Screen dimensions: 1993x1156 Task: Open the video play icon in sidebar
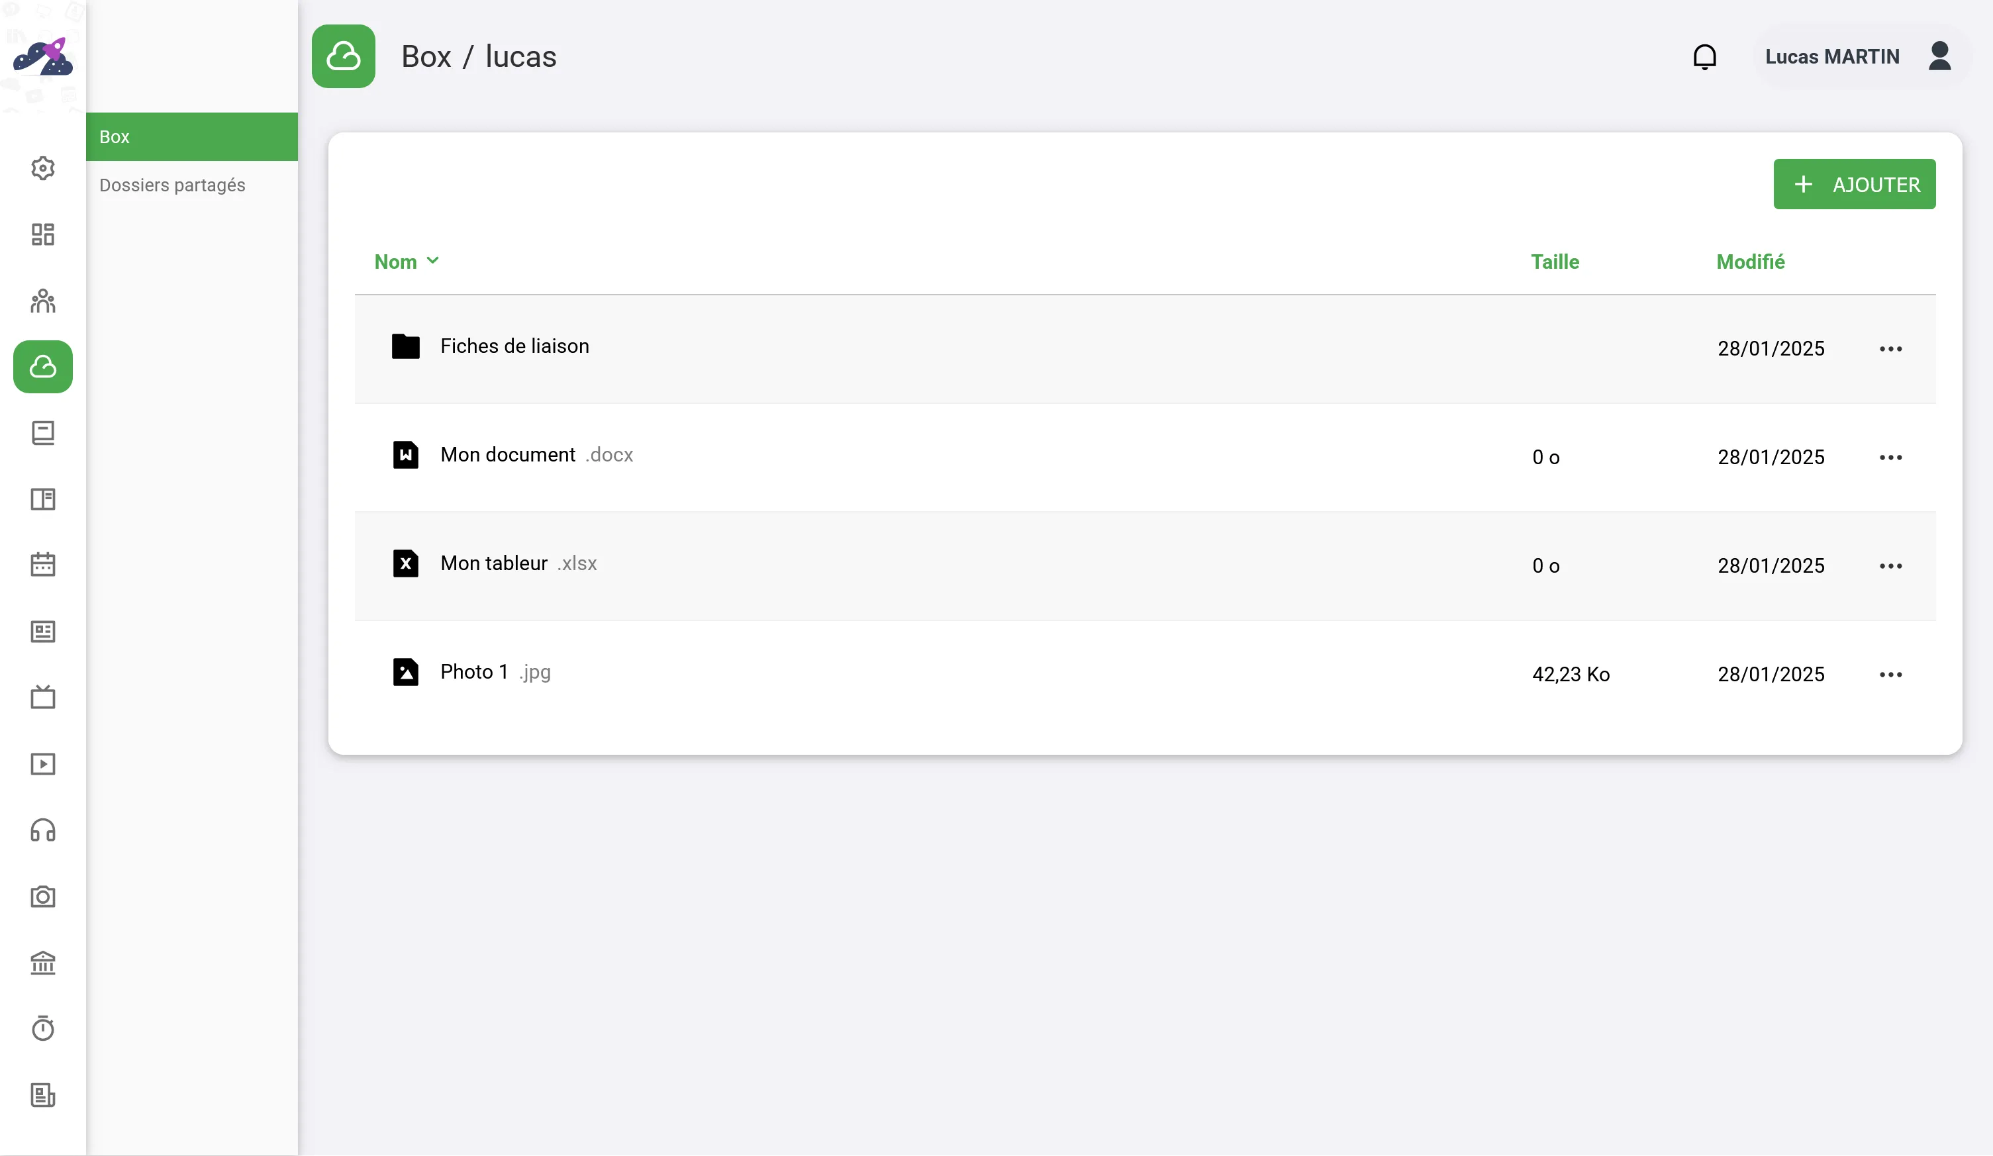pos(42,764)
